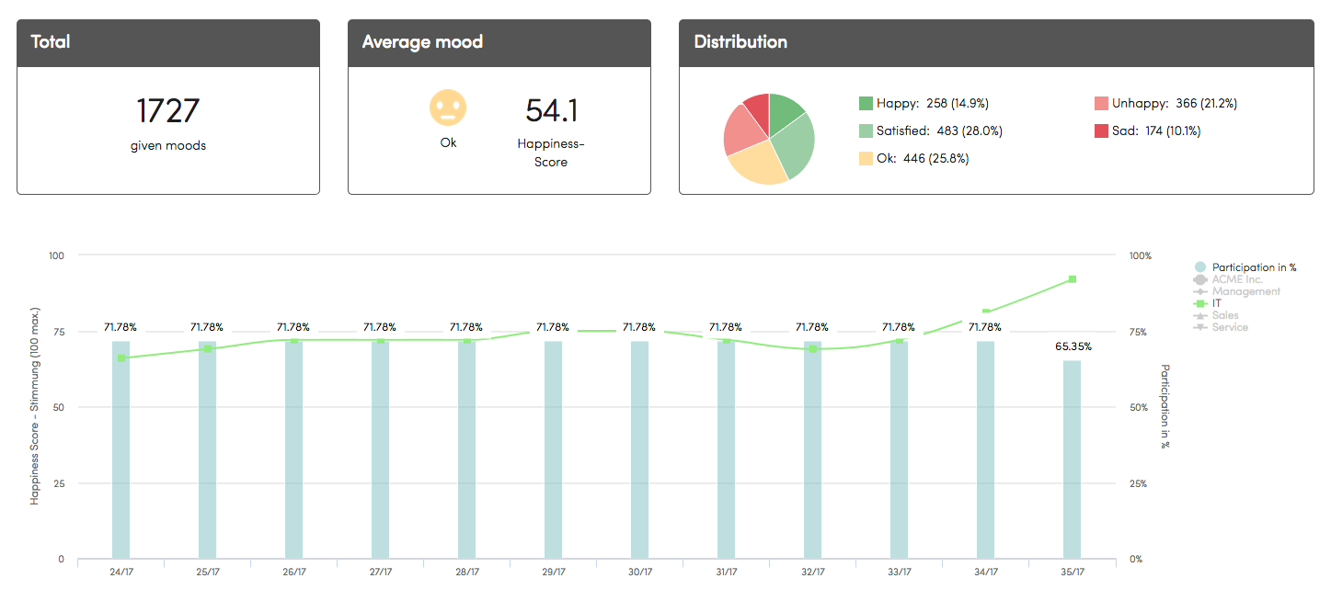Viewport: 1331px width, 601px height.
Task: Click the '54.1' score value
Action: tap(552, 110)
